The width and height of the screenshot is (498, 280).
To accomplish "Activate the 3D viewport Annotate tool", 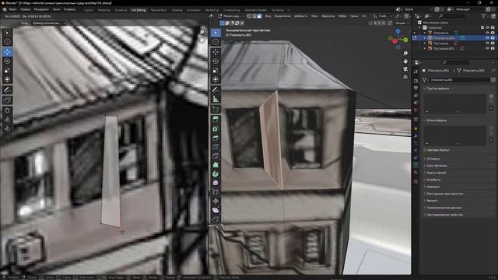I will click(x=216, y=90).
